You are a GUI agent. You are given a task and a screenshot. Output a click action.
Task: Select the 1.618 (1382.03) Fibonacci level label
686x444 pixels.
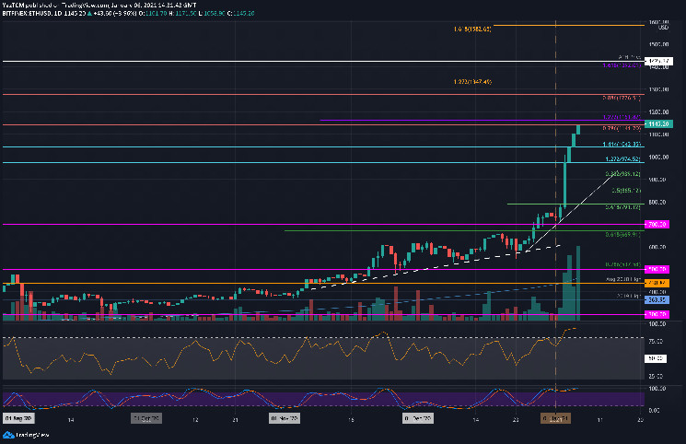tap(472, 29)
